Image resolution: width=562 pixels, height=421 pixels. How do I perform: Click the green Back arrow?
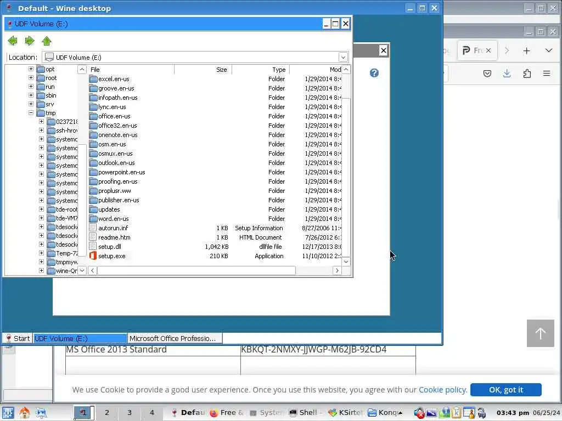13,41
